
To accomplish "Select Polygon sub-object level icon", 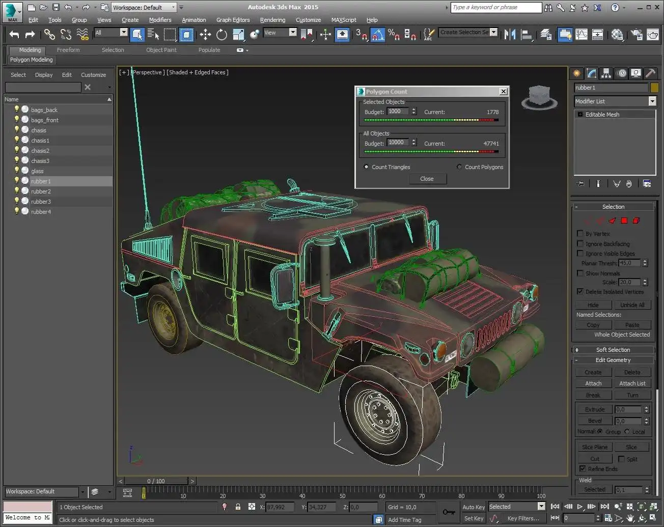I will (624, 220).
